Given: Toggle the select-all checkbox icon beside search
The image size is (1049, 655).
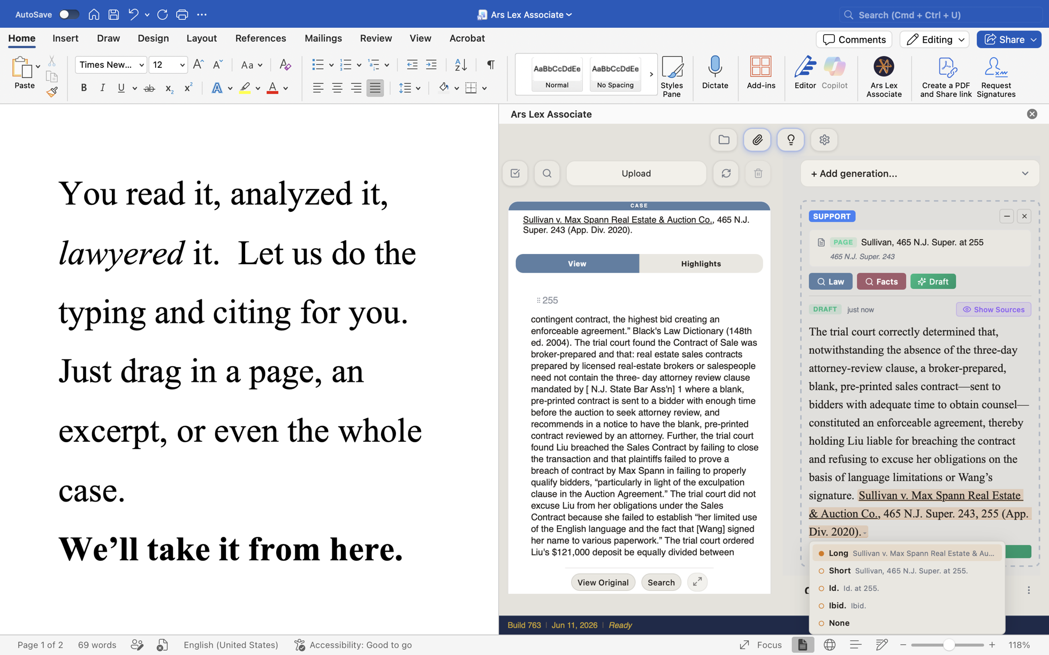Looking at the screenshot, I should (x=515, y=173).
